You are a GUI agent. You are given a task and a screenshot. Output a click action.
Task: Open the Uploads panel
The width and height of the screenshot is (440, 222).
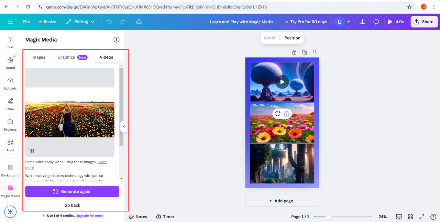coord(10,83)
